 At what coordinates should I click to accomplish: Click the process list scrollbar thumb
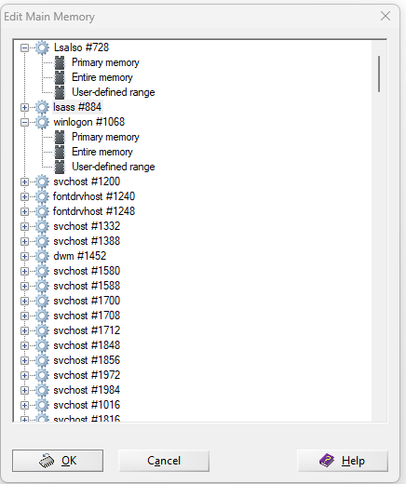379,74
